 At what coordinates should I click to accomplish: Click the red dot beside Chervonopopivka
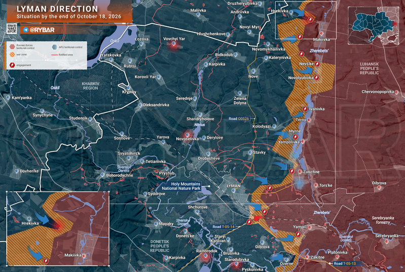(x=397, y=92)
